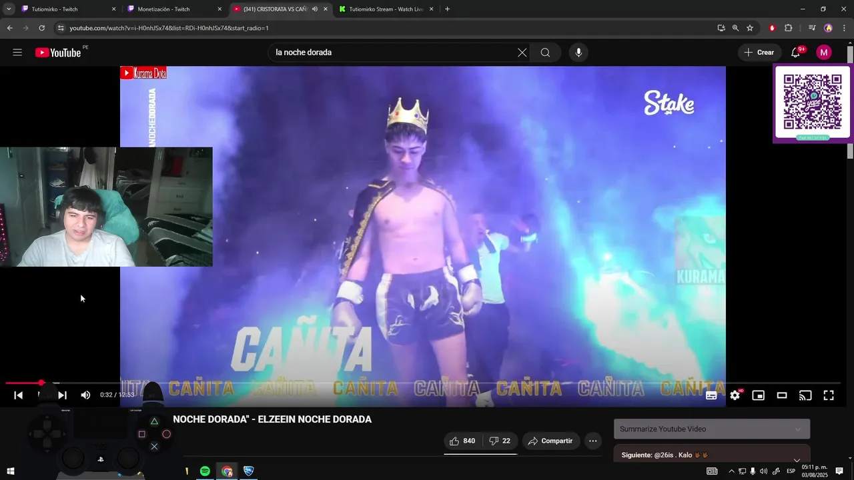Open the volume tray icon
Viewport: 854px width, 480px height.
pos(763,471)
